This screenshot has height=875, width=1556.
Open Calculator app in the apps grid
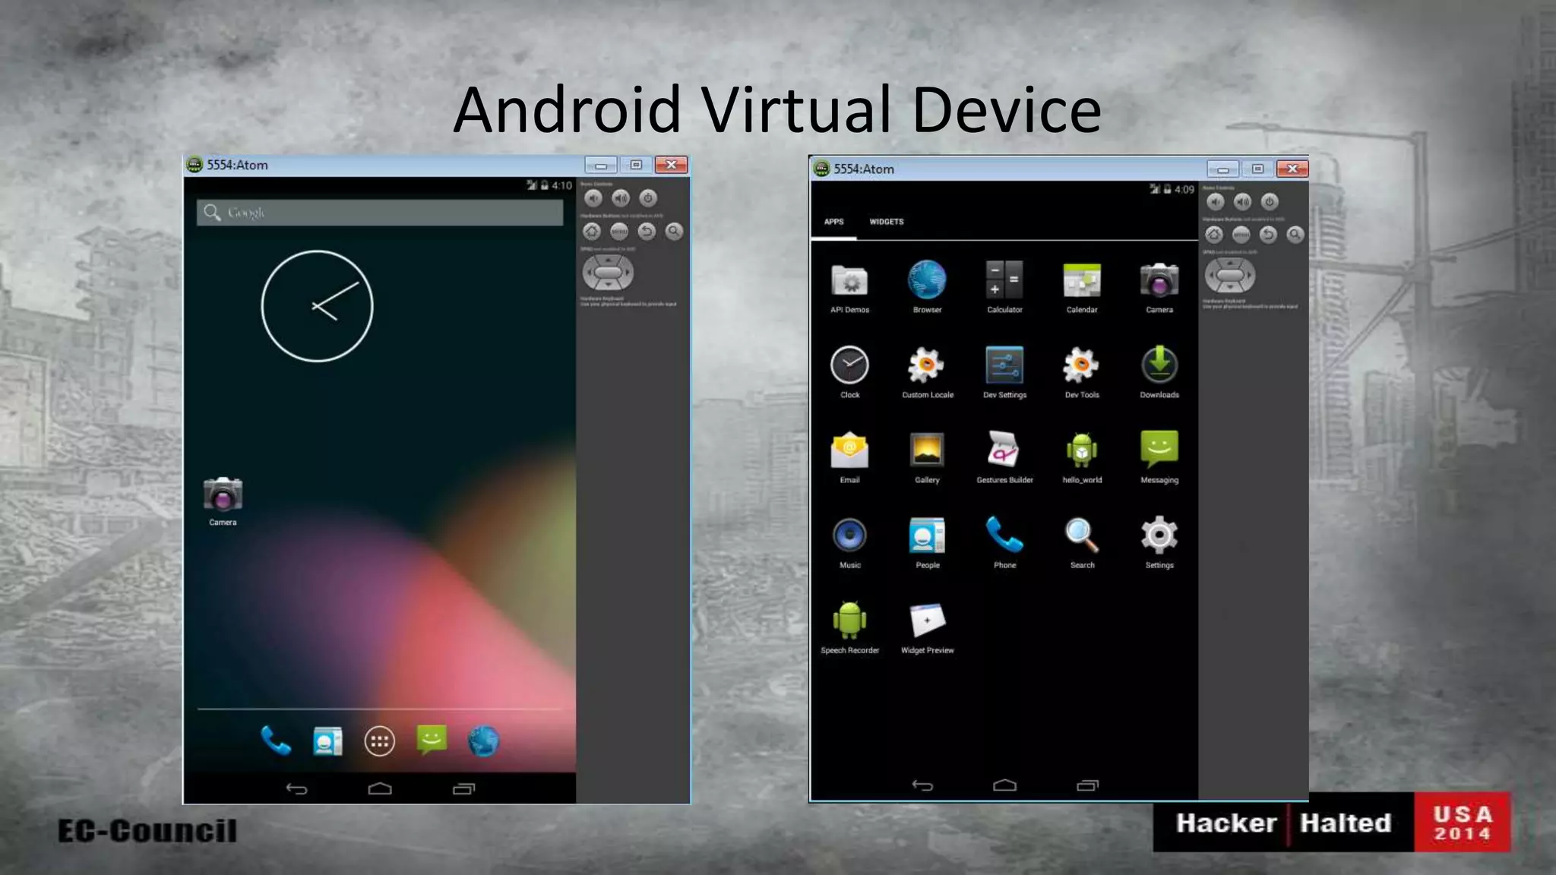[x=1004, y=288]
